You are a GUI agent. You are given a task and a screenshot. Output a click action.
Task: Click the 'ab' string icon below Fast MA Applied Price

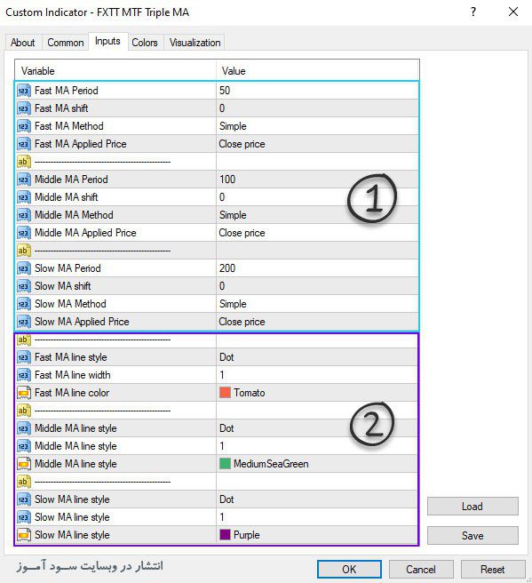click(x=23, y=162)
